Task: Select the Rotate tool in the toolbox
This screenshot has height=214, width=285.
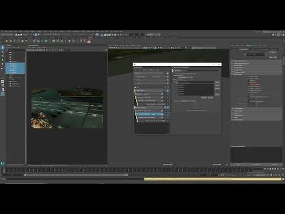Action: coord(2,64)
